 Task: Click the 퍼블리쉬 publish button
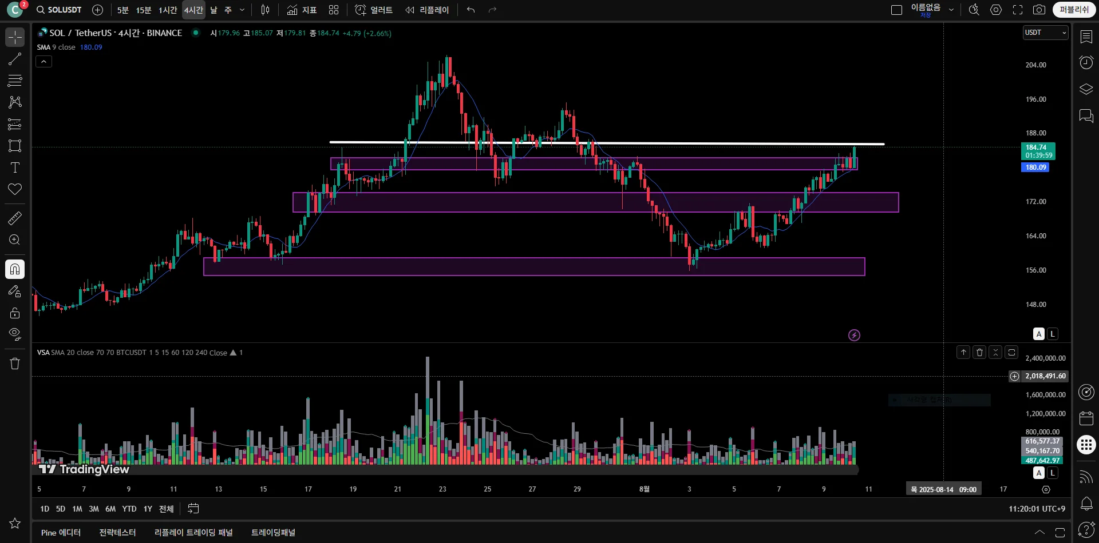pos(1074,10)
